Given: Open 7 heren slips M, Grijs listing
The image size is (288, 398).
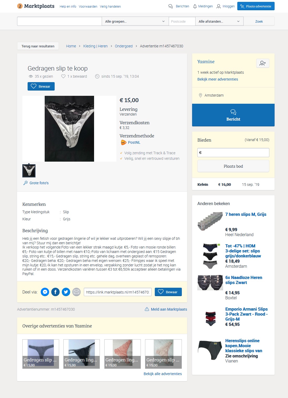Looking at the screenshot, I should pos(246,214).
